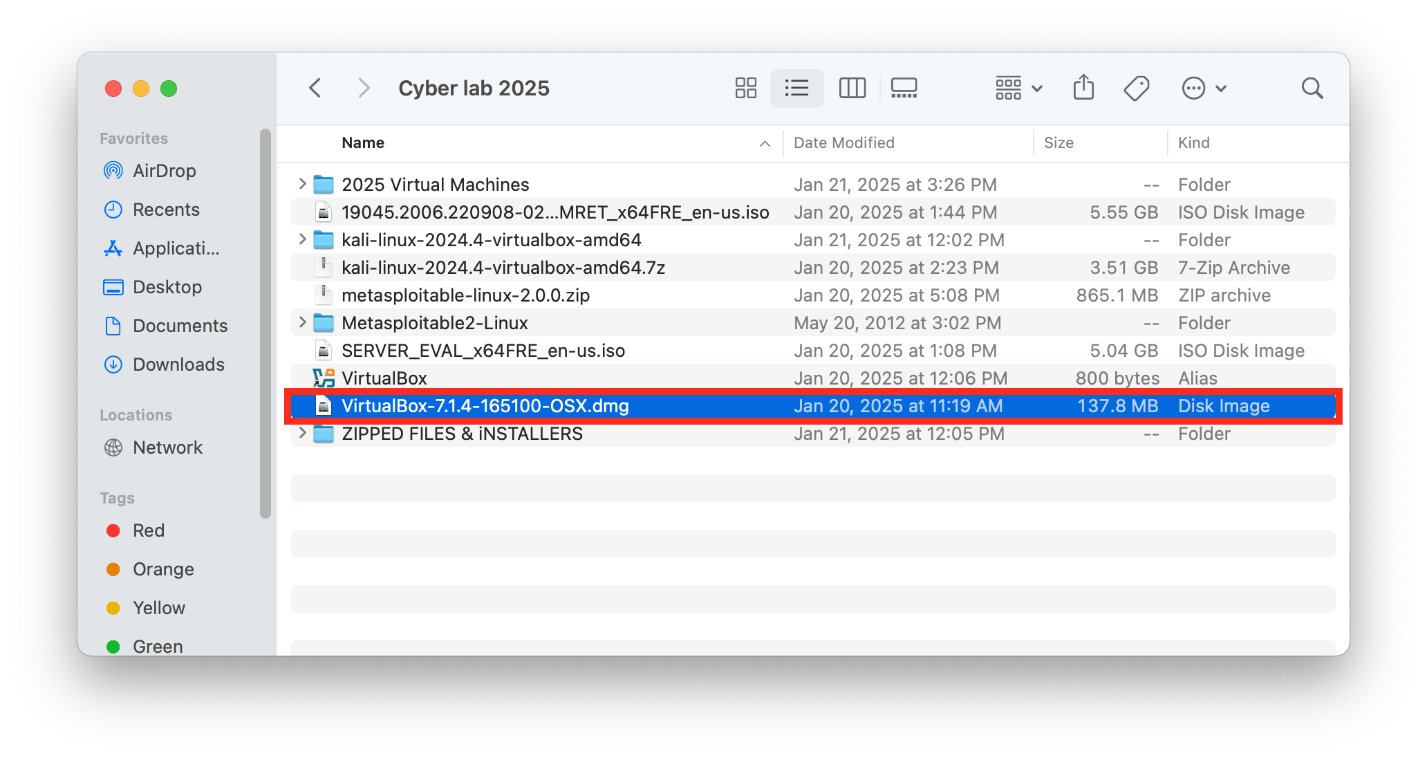Expand the kali-linux-2024.4-virtualbox-amd64 folder
Viewport: 1427px width, 758px height.
click(x=301, y=239)
